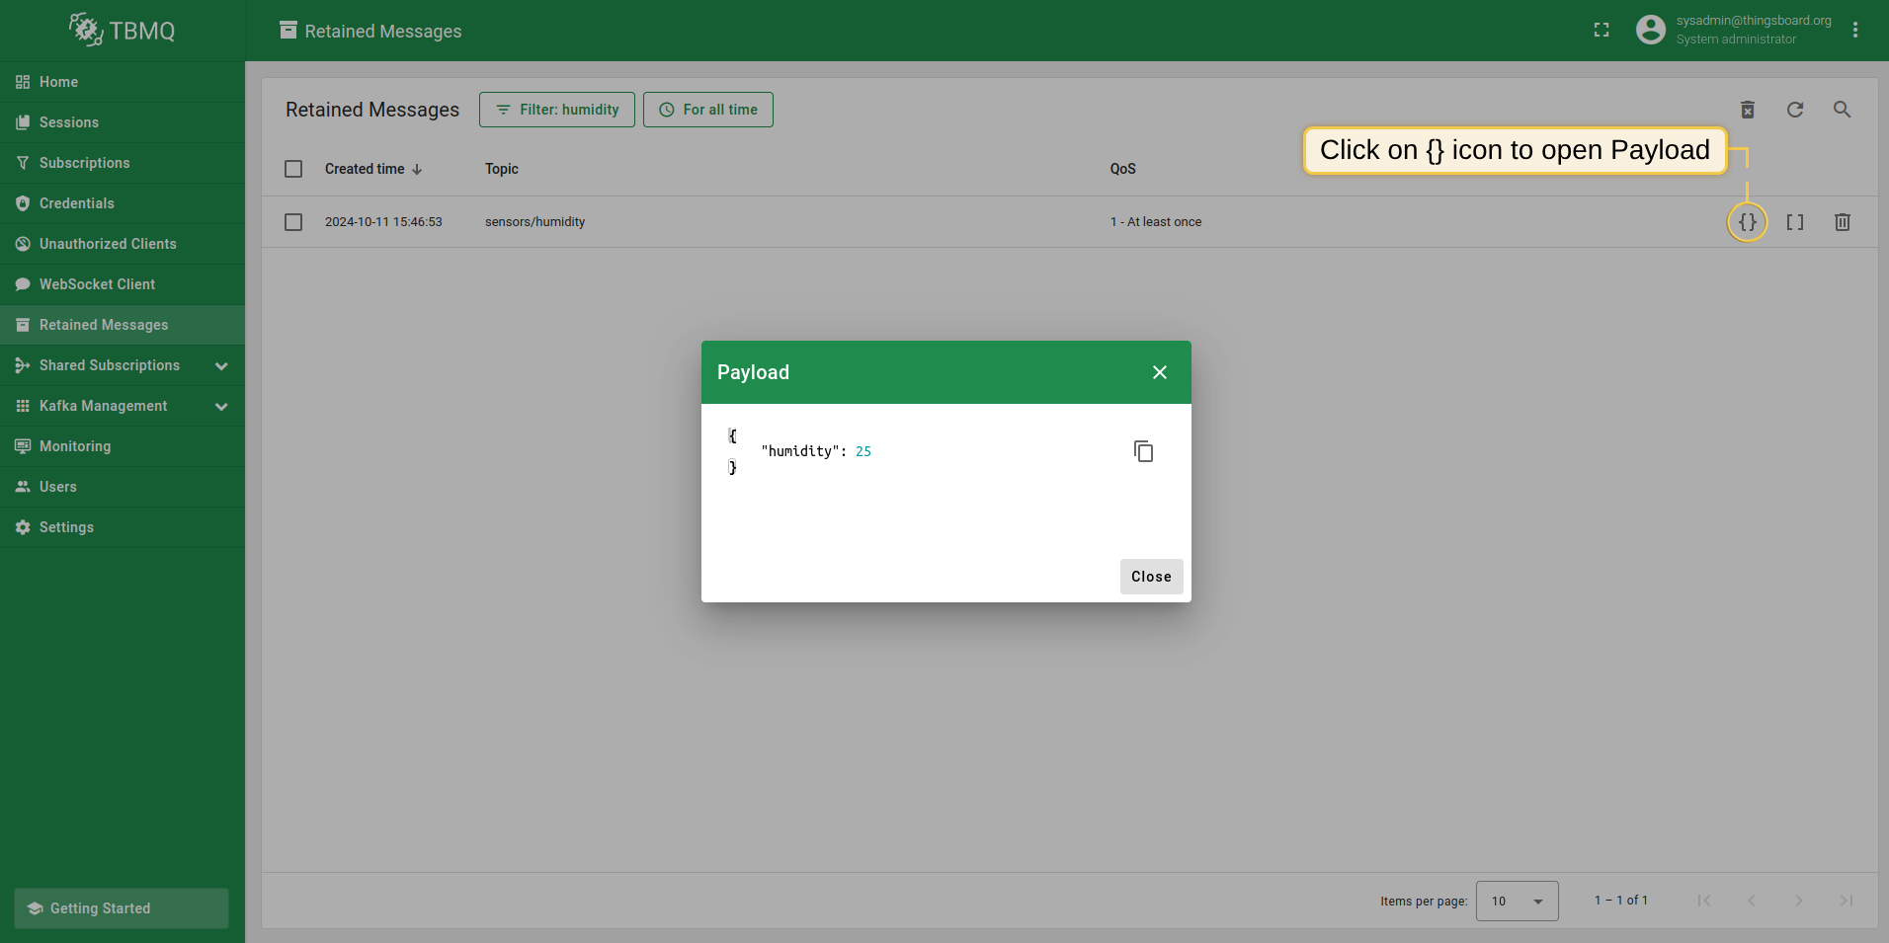The height and width of the screenshot is (943, 1889).
Task: Click the Filter: humidity button
Action: [x=557, y=110]
